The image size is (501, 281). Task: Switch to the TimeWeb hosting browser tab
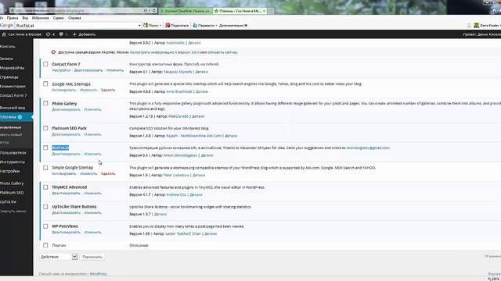coord(185,10)
